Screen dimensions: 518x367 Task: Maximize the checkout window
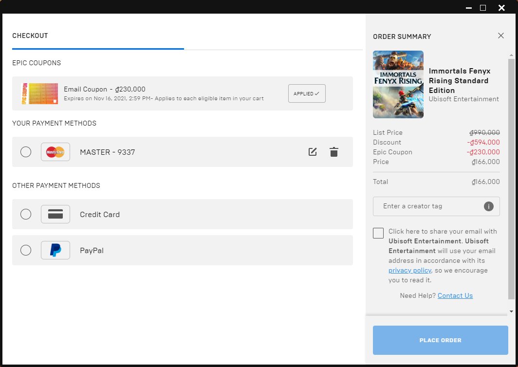[483, 8]
